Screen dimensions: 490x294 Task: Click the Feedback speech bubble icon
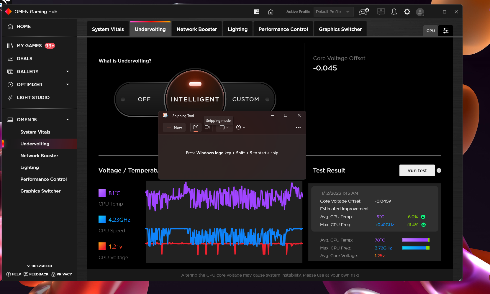(x=26, y=274)
